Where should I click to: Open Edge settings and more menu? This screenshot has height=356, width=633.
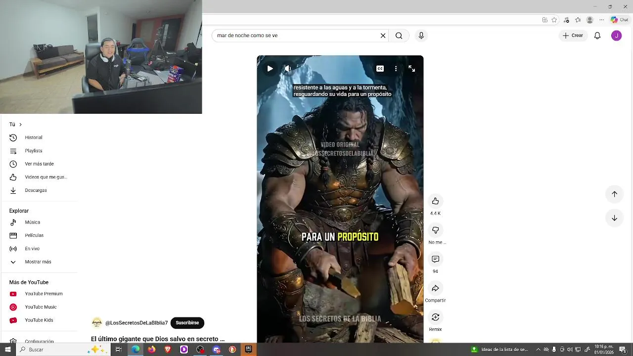(x=601, y=20)
